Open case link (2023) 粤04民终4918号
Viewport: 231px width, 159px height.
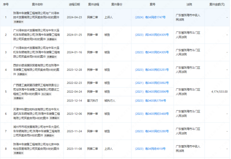pos(150,149)
